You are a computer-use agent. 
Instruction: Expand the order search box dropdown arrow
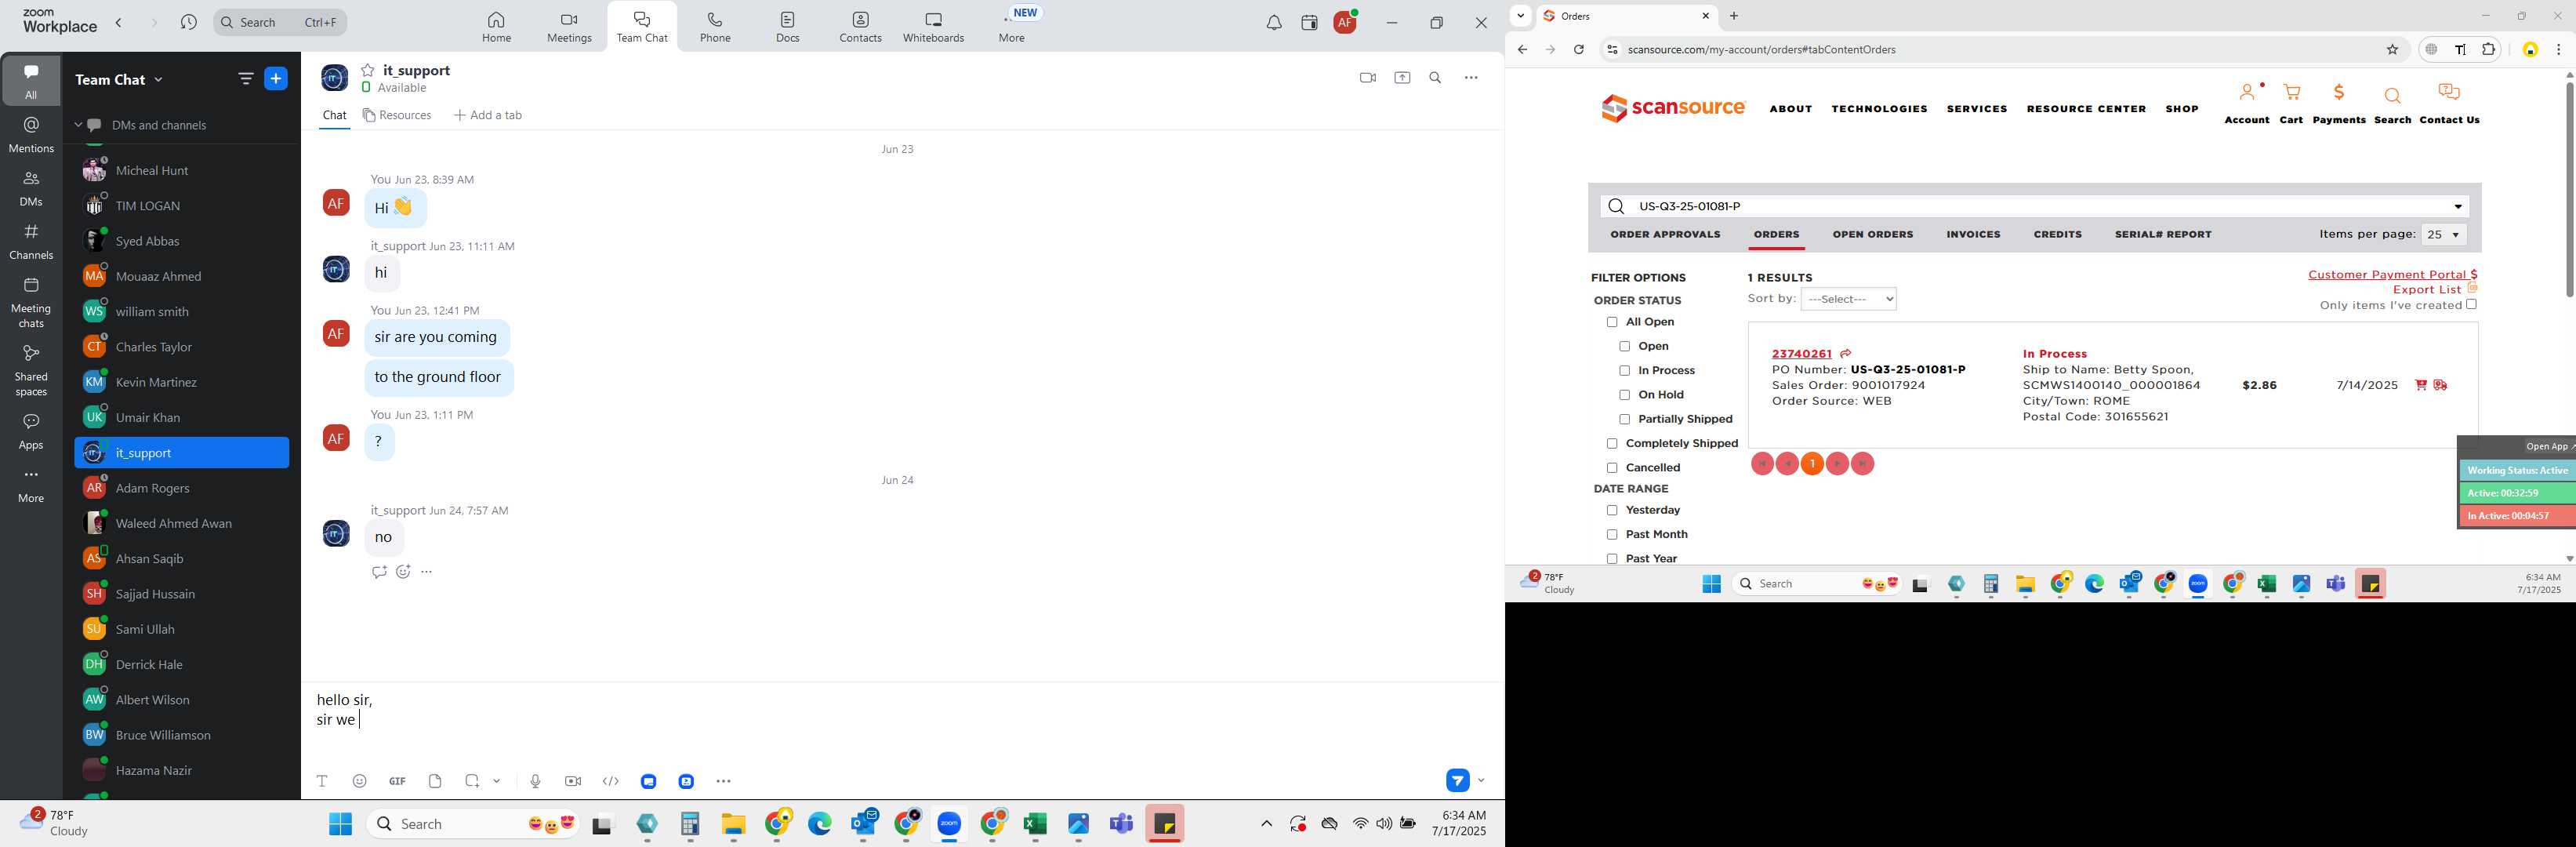coord(2458,207)
